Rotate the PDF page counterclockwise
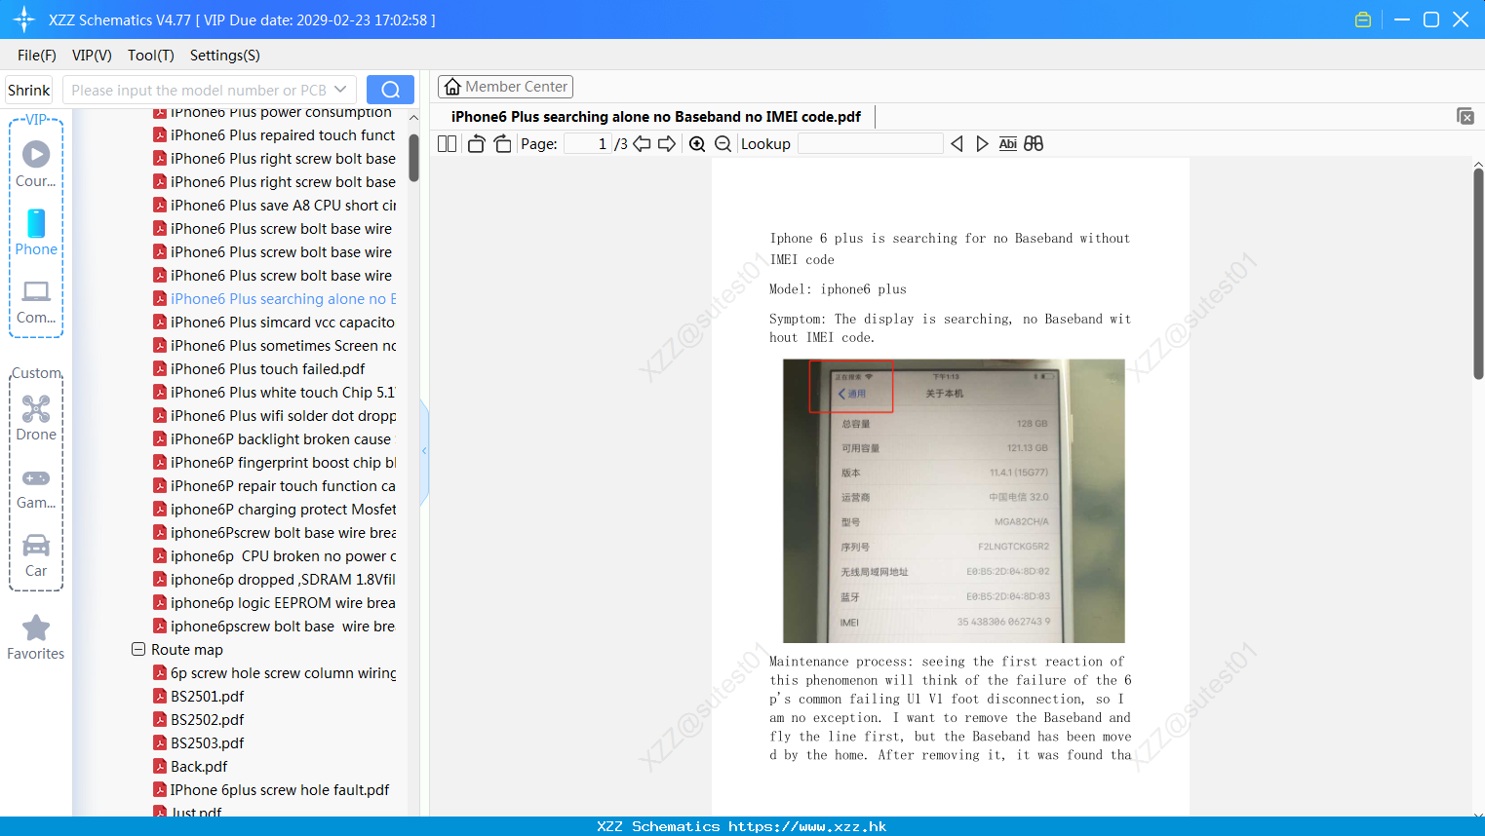The image size is (1485, 836). point(476,143)
